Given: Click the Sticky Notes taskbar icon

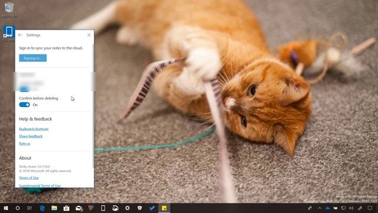Looking at the screenshot, I should click(x=164, y=208).
